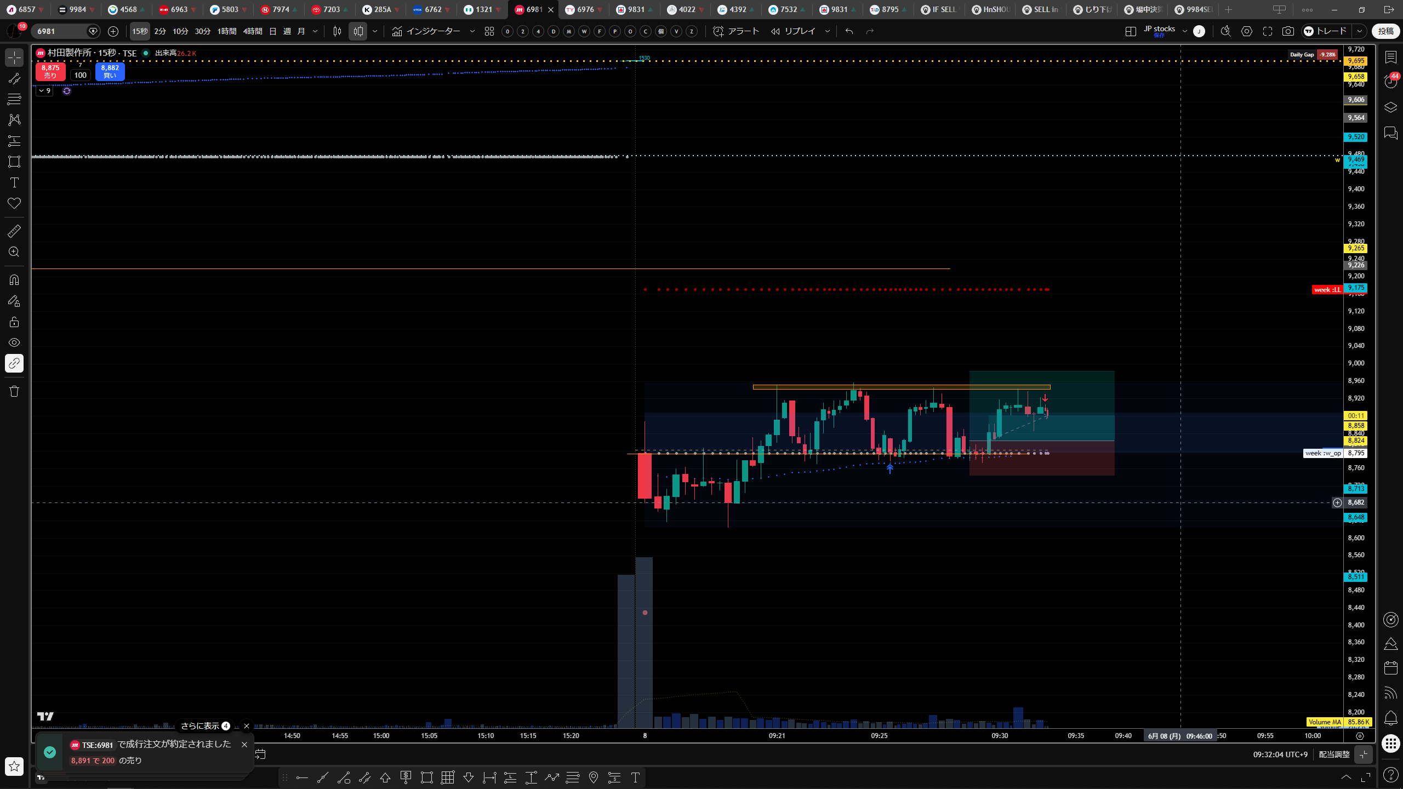Click the アラート alert button

[736, 31]
